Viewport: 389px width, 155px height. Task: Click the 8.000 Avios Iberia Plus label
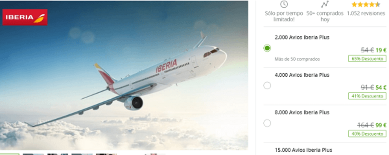click(302, 112)
